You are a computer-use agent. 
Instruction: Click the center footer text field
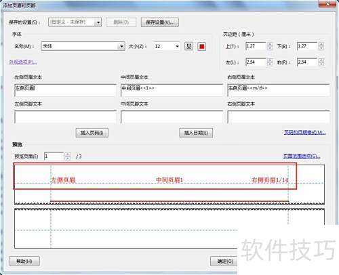tap(172, 117)
